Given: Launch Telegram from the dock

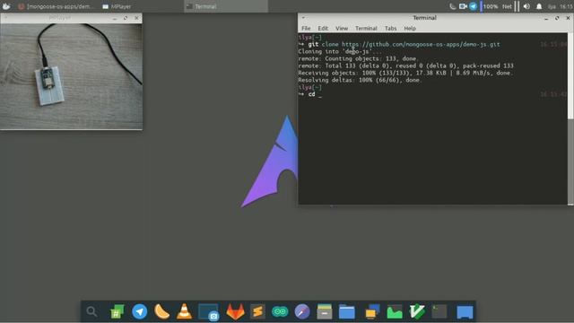Looking at the screenshot, I should [x=140, y=311].
